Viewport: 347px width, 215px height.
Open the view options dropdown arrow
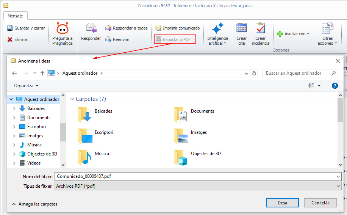(x=319, y=86)
